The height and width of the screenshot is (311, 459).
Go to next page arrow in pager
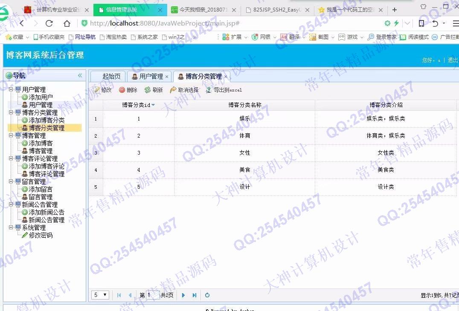click(x=183, y=295)
